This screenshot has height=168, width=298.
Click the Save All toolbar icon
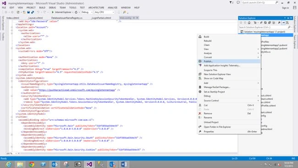[x=33, y=12]
